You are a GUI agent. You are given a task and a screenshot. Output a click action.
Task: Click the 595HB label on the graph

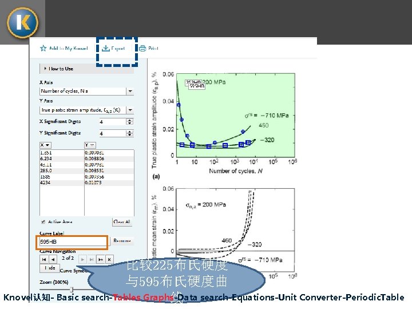[x=197, y=86]
